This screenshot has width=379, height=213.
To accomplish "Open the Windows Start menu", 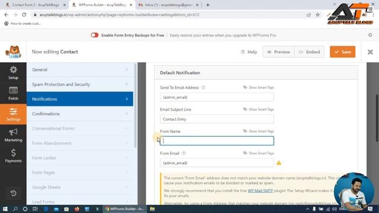I will click(x=5, y=209).
